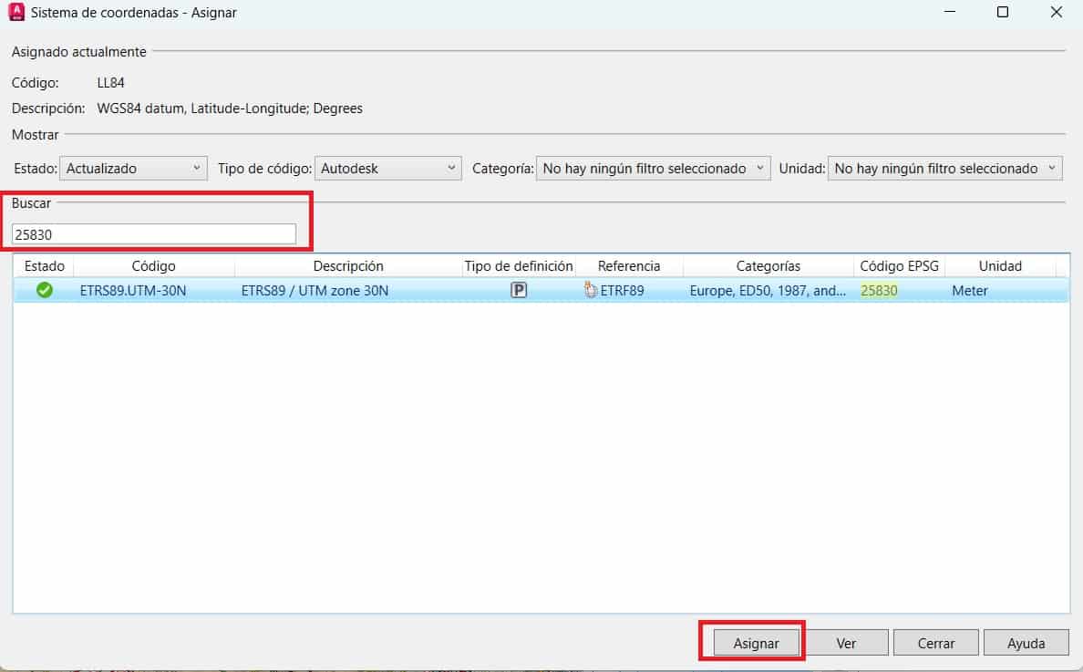Sort by Código EPSG column header
The height and width of the screenshot is (672, 1083).
(899, 266)
